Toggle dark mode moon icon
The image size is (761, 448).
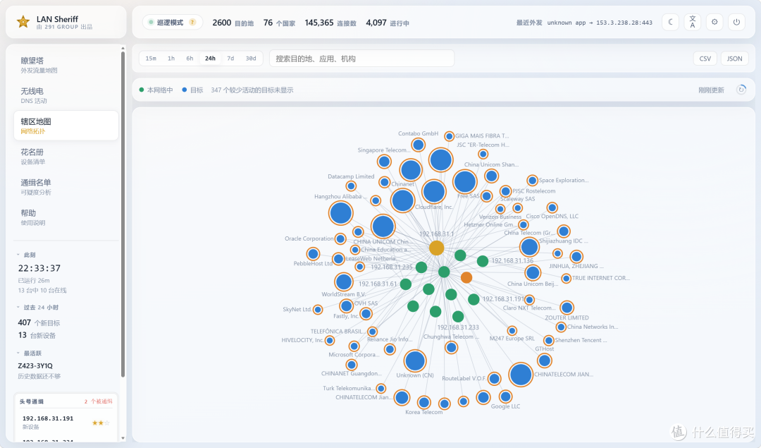tap(670, 22)
